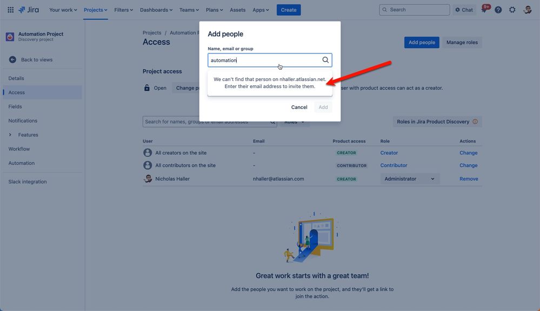Open the Chat button
This screenshot has width=540, height=311.
click(464, 10)
